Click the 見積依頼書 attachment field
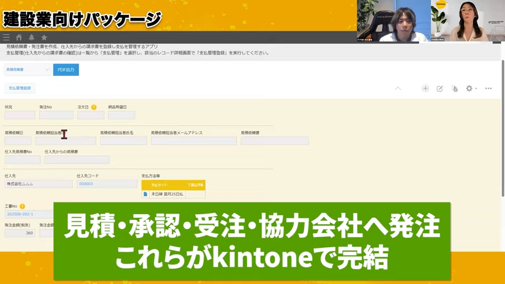The height and width of the screenshot is (284, 505). point(275,141)
